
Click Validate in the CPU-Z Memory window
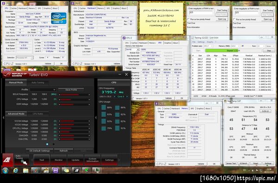point(201,164)
